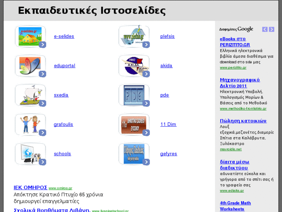Viewport: 282px width, 212px height.
Task: Follow the pde text link
Action: [x=164, y=95]
